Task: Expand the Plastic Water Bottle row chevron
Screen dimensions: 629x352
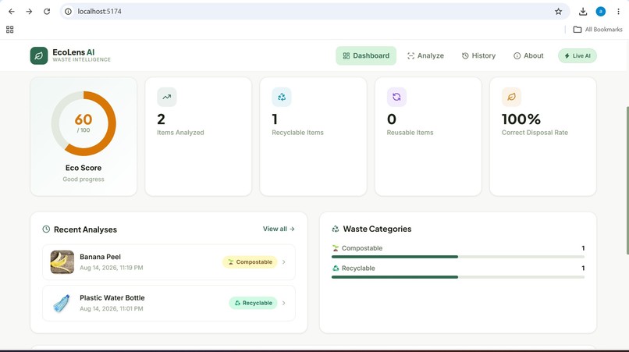Action: tap(283, 303)
